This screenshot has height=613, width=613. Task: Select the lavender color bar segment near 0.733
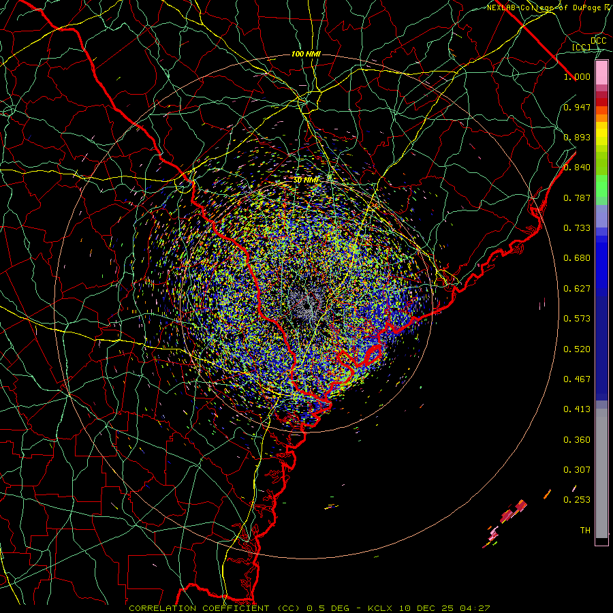[601, 217]
